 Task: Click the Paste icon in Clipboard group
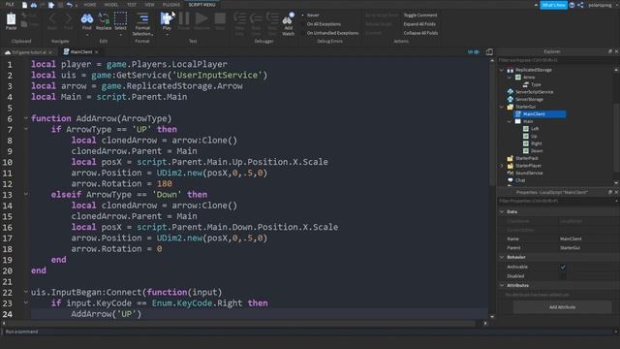coord(11,19)
